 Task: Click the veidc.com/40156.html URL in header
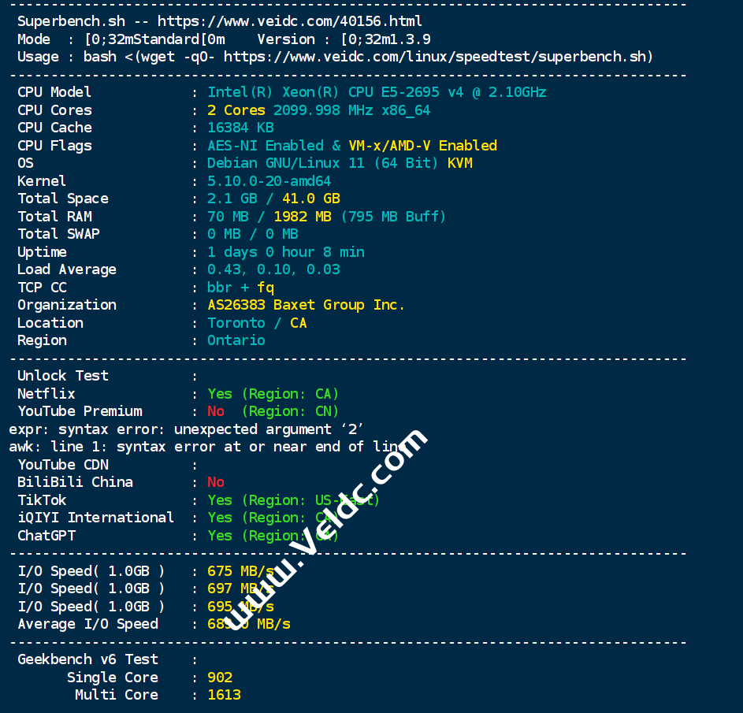click(x=289, y=22)
